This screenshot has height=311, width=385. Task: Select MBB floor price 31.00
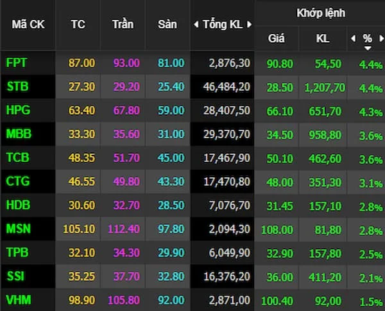[x=171, y=134]
